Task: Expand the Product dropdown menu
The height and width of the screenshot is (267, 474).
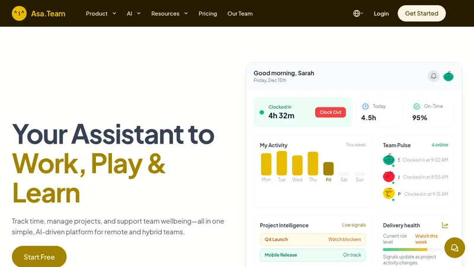Action: pos(101,14)
